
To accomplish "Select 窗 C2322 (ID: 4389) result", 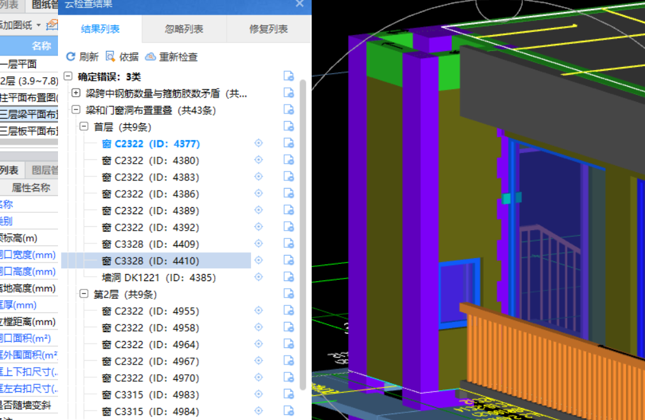I will point(150,210).
